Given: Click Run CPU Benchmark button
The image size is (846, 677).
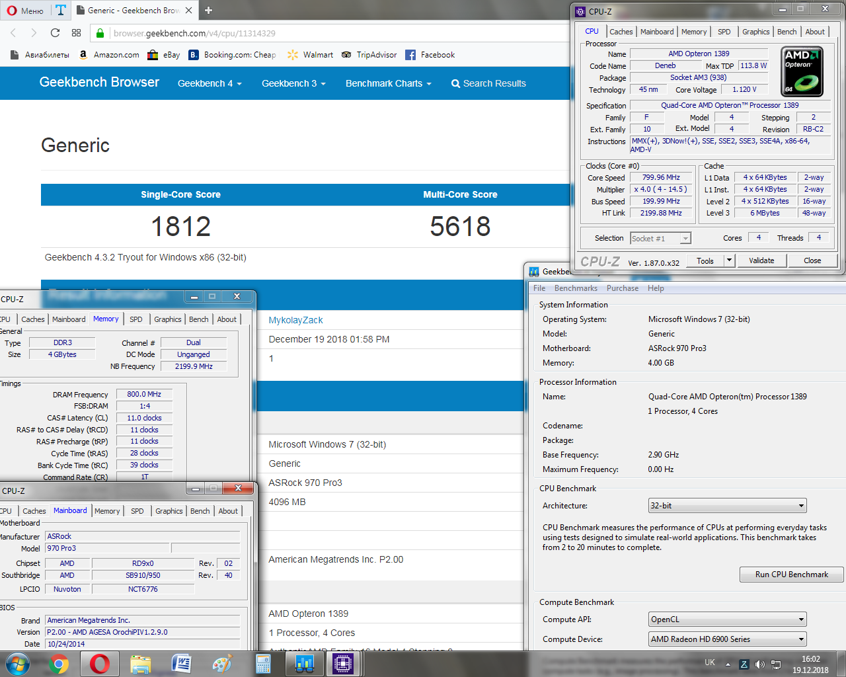Looking at the screenshot, I should (x=791, y=575).
